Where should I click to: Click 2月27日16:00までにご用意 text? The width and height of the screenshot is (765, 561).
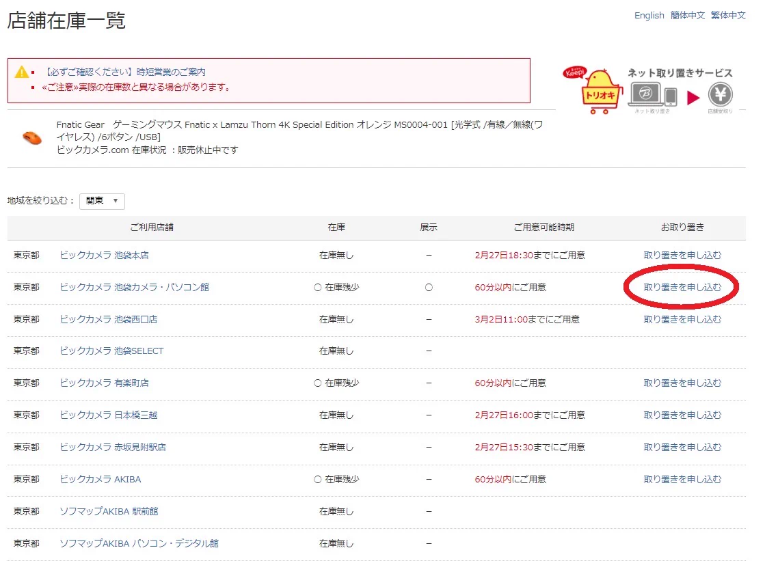click(530, 415)
